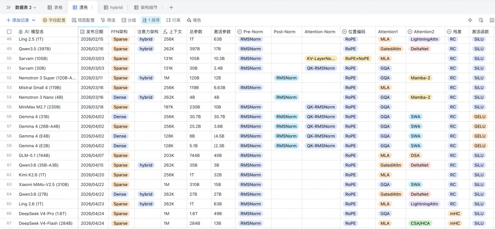Adjust the 行高 row height
The image size is (495, 229).
(173, 20)
